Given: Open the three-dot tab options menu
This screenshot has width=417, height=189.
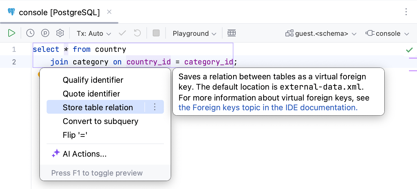Looking at the screenshot, I should (x=406, y=12).
